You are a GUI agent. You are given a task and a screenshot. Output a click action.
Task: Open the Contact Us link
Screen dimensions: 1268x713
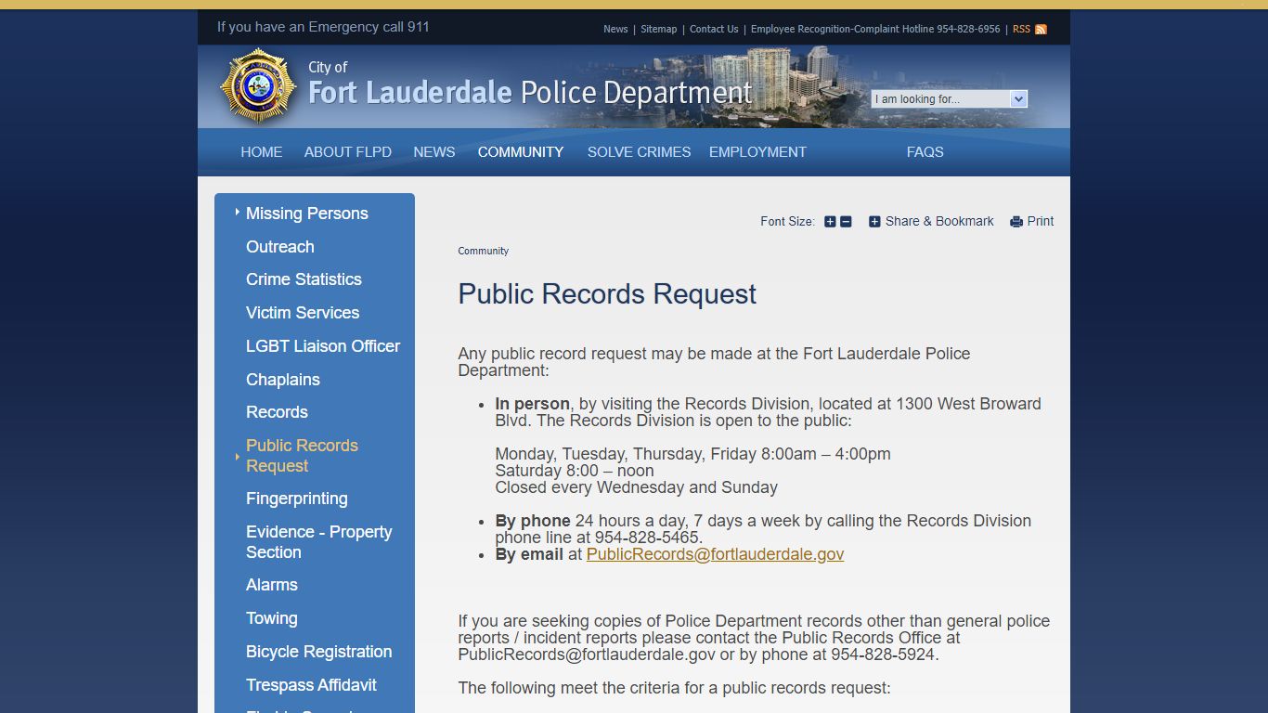click(x=714, y=30)
